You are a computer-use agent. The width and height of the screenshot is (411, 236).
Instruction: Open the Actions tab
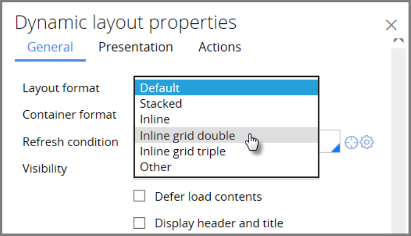220,47
